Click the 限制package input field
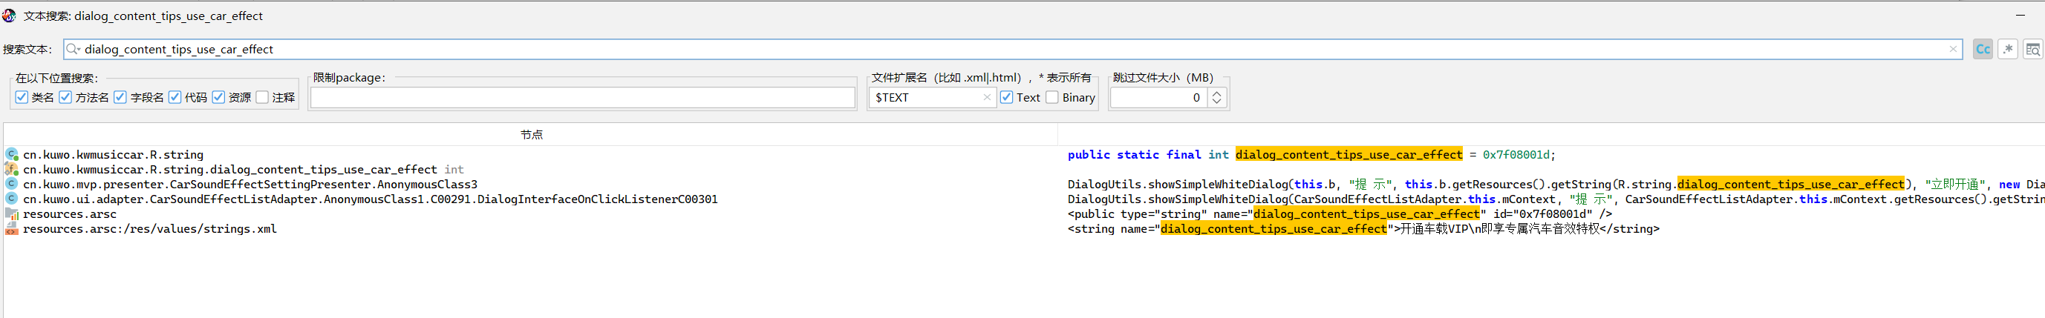This screenshot has height=318, width=2045. [582, 98]
